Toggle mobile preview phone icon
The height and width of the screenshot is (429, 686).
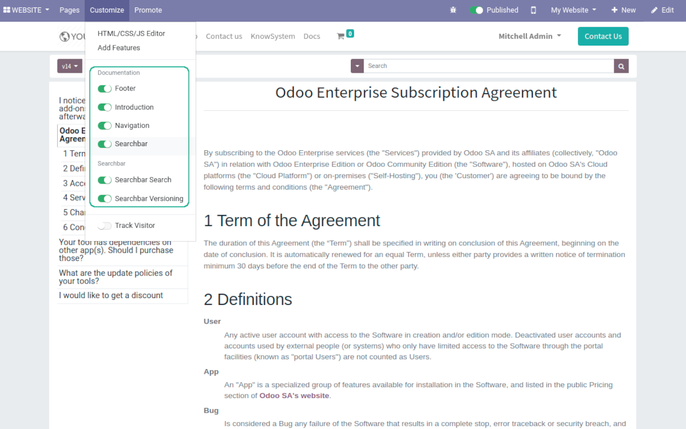(533, 10)
